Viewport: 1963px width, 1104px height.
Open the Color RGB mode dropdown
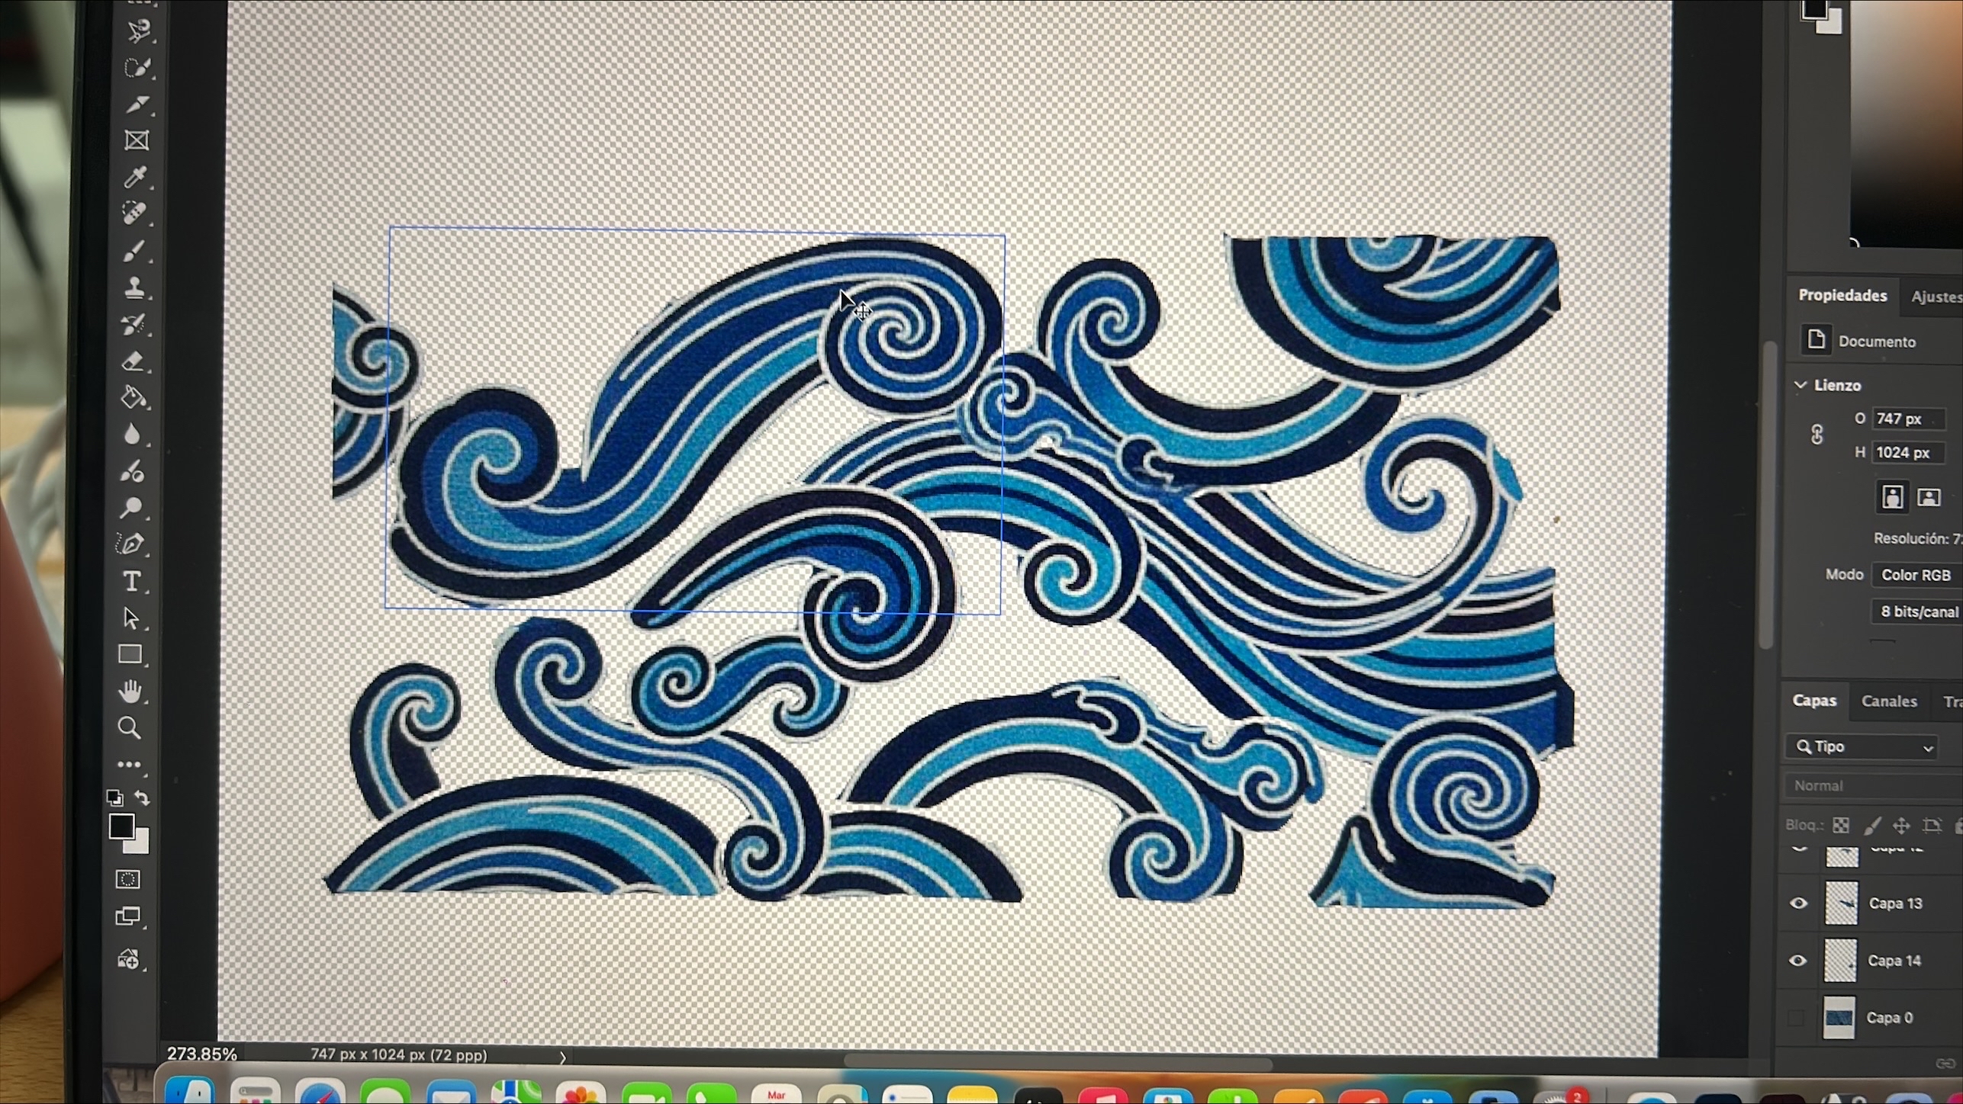tap(1915, 575)
